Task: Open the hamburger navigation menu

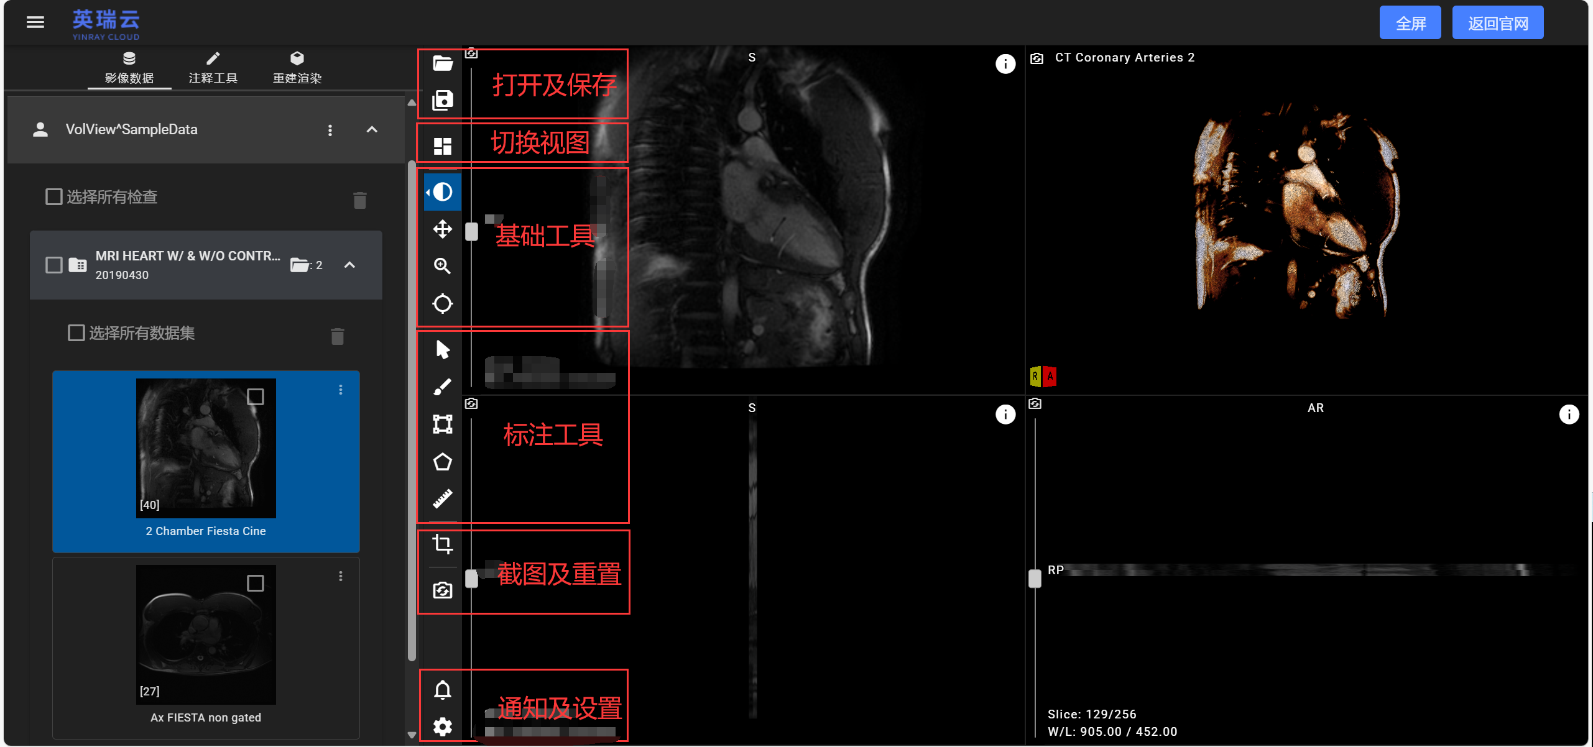Action: click(x=35, y=22)
